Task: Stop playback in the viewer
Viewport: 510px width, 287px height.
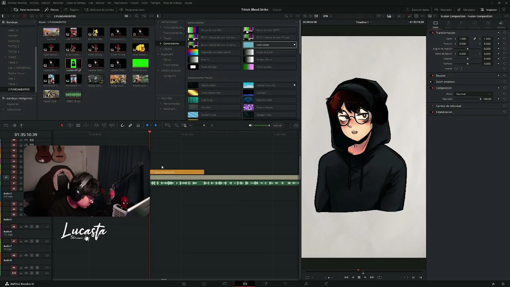Action: tap(359, 277)
